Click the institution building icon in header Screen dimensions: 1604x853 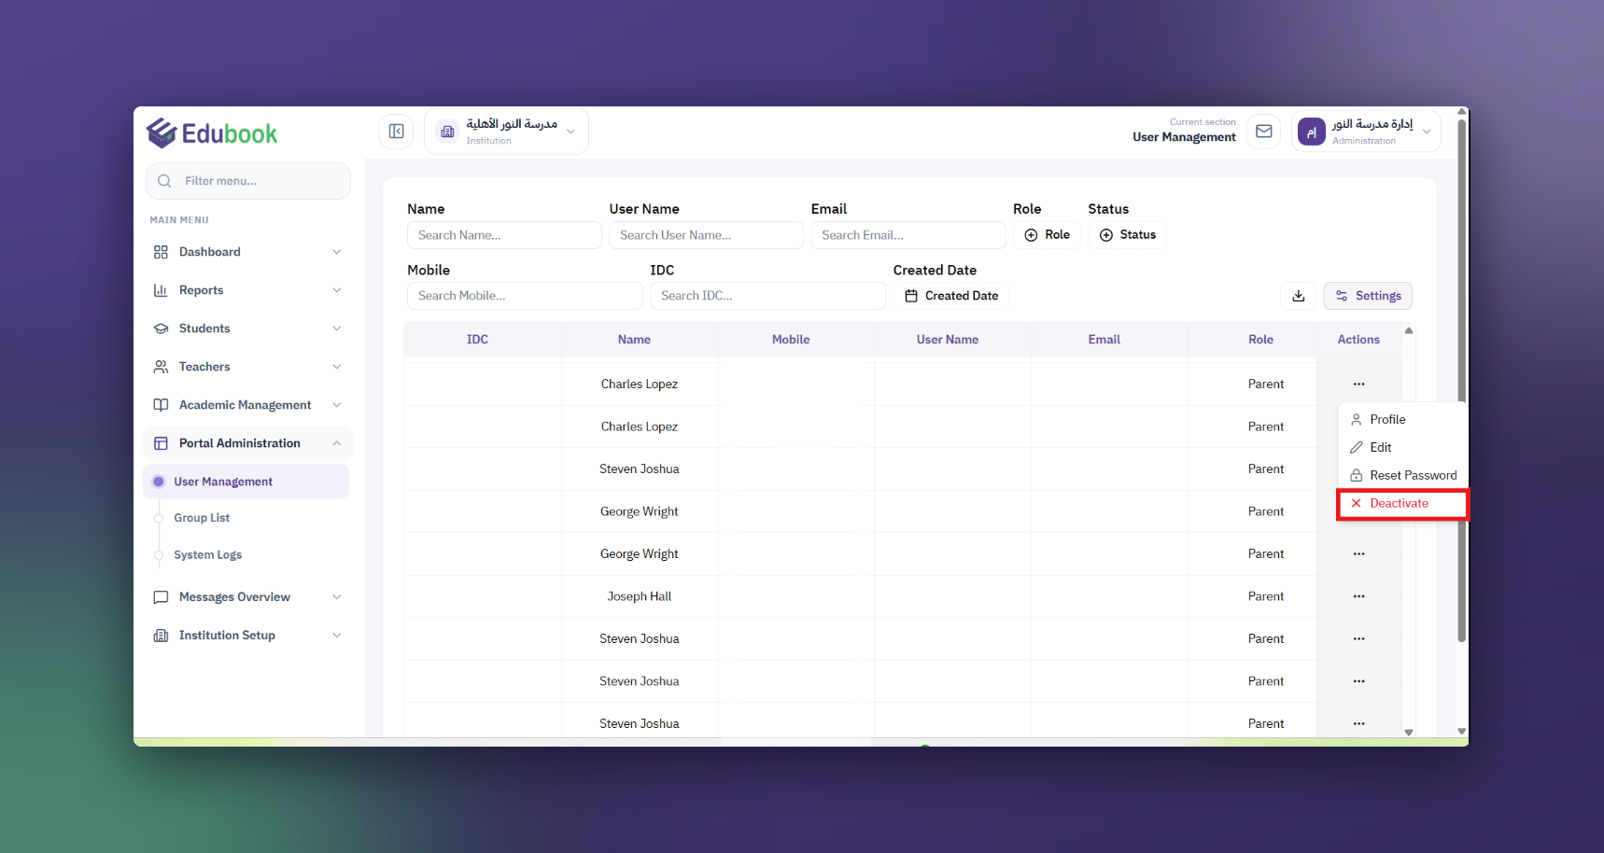(448, 132)
